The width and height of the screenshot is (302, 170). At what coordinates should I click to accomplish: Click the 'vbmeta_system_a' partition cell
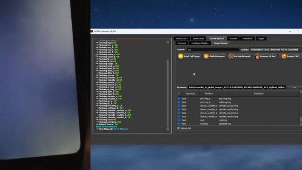point(209,106)
